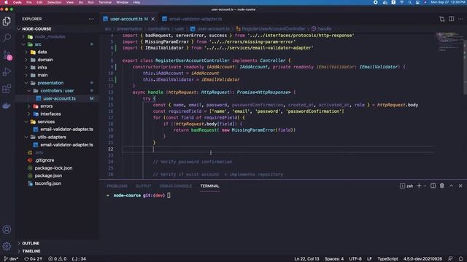Change encoding UTF-8
This screenshot has width=467, height=262.
355,259
